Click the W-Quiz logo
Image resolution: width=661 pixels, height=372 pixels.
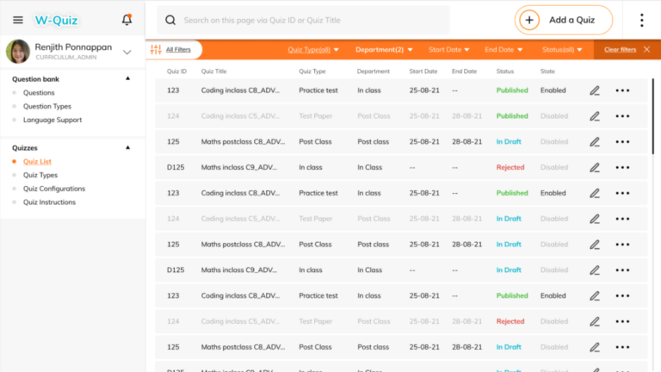[x=56, y=21]
